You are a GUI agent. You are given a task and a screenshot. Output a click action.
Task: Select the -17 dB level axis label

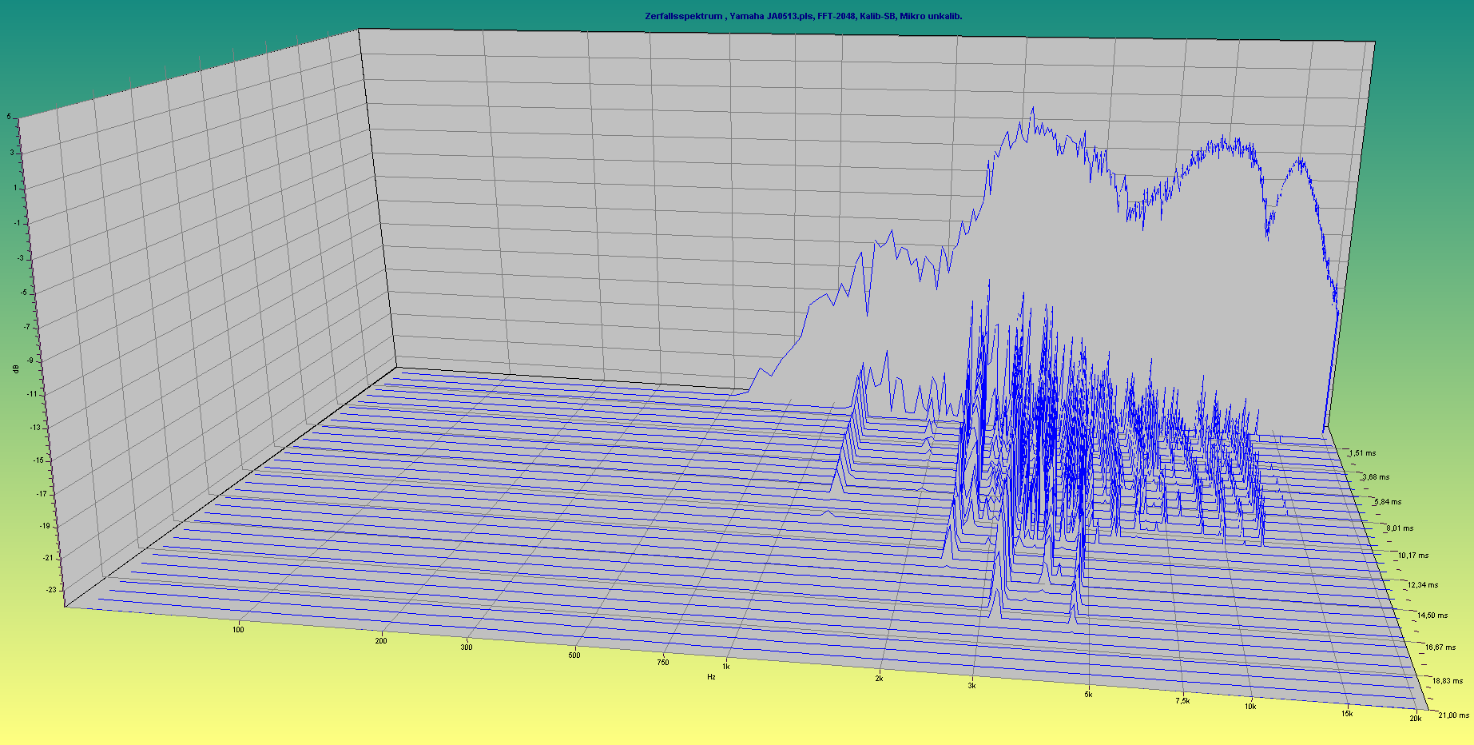42,494
